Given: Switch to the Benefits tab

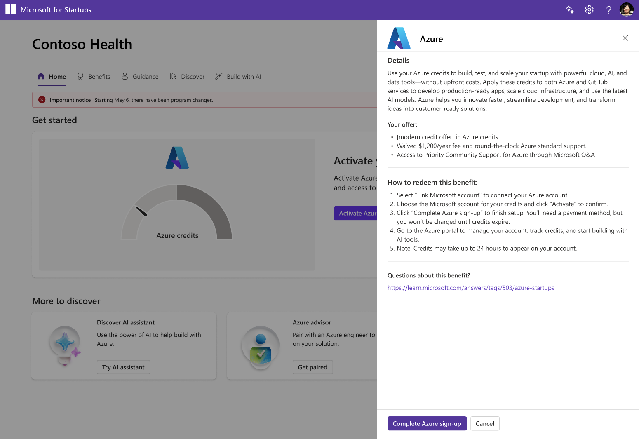Looking at the screenshot, I should 99,76.
